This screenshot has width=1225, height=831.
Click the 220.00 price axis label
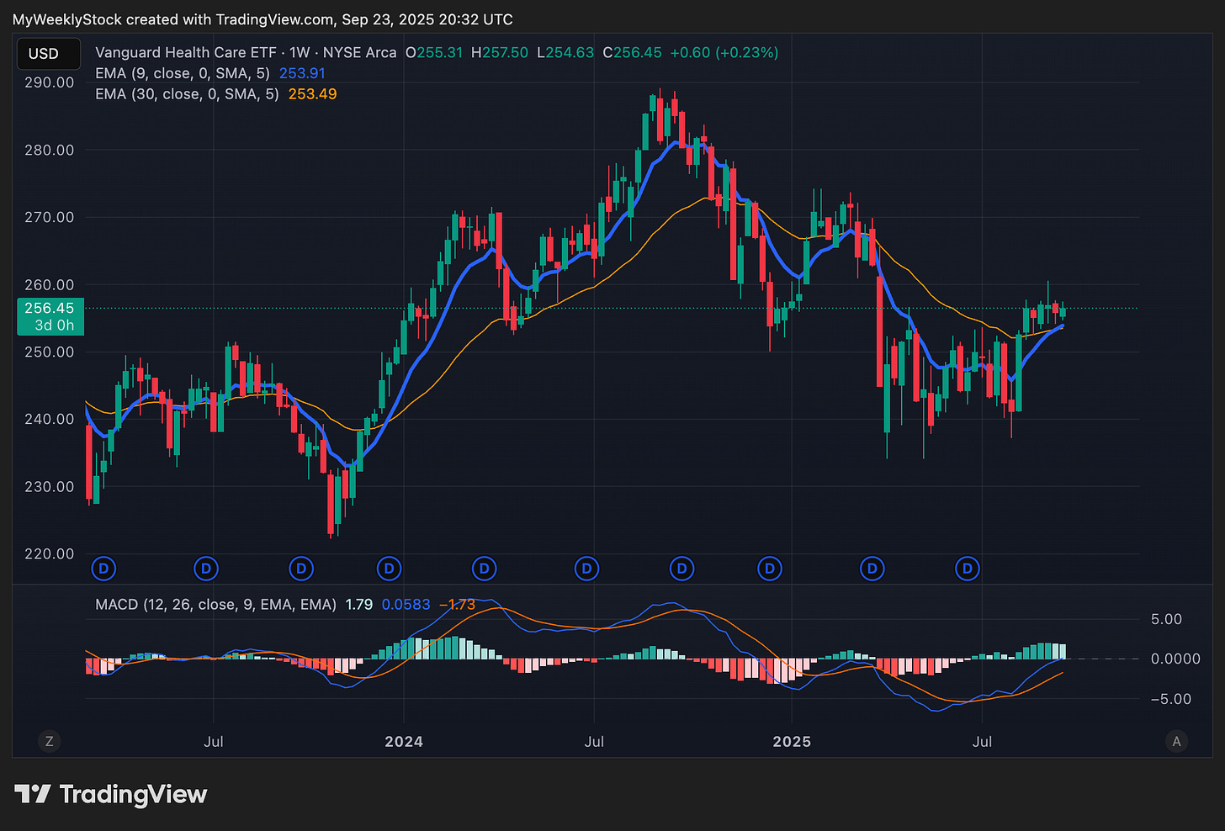pyautogui.click(x=49, y=553)
